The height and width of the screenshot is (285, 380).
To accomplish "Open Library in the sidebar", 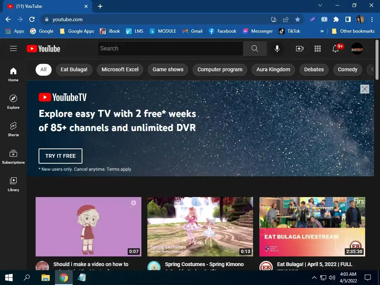I will tap(13, 184).
